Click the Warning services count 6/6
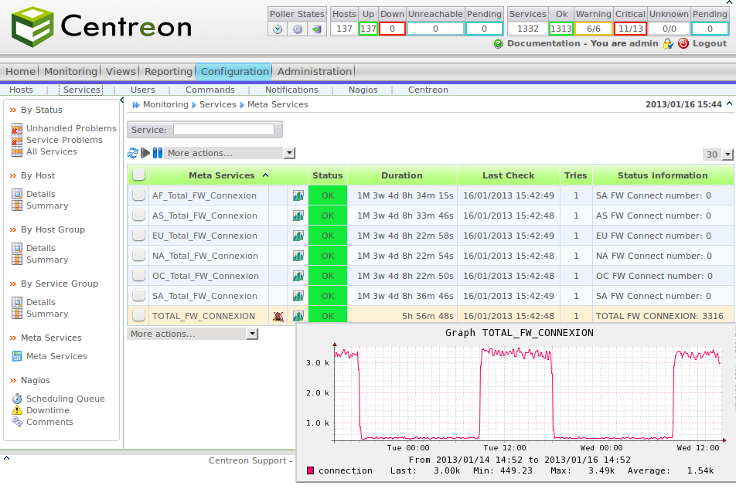The height and width of the screenshot is (489, 736). click(594, 29)
